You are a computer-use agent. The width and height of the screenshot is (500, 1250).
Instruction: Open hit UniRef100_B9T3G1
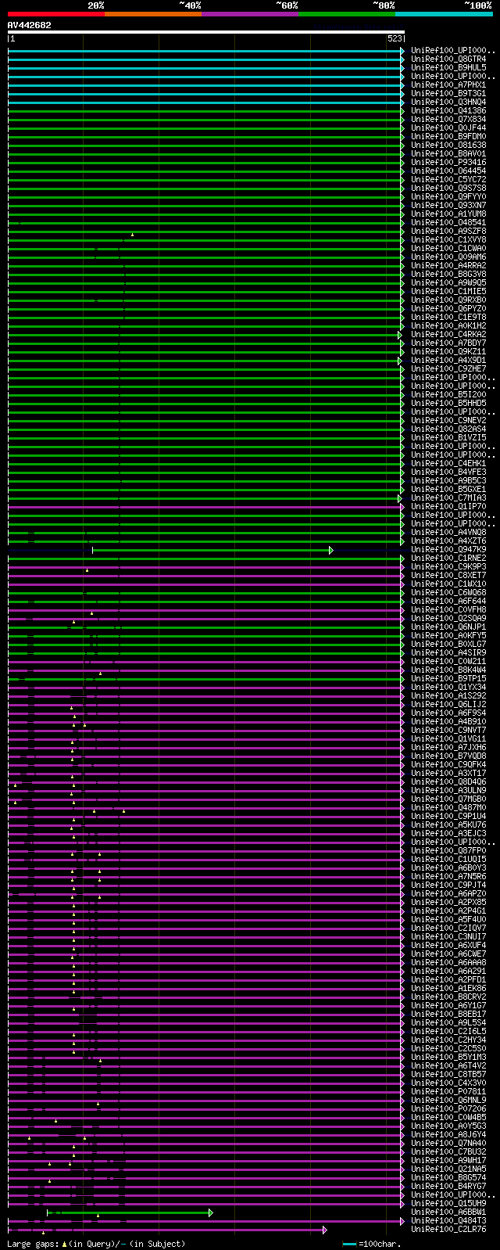tap(448, 94)
